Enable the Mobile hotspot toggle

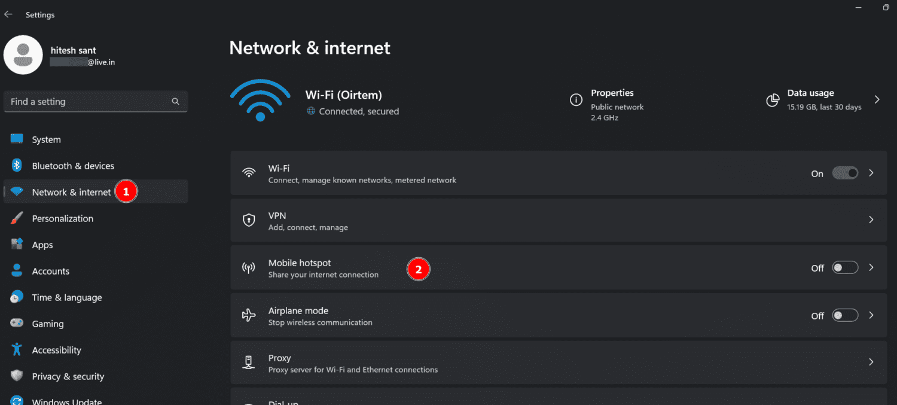(x=845, y=268)
